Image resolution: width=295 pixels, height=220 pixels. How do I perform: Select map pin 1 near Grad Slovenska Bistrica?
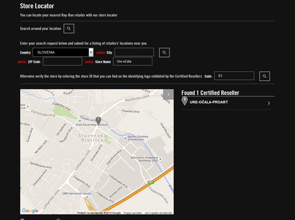[98, 121]
